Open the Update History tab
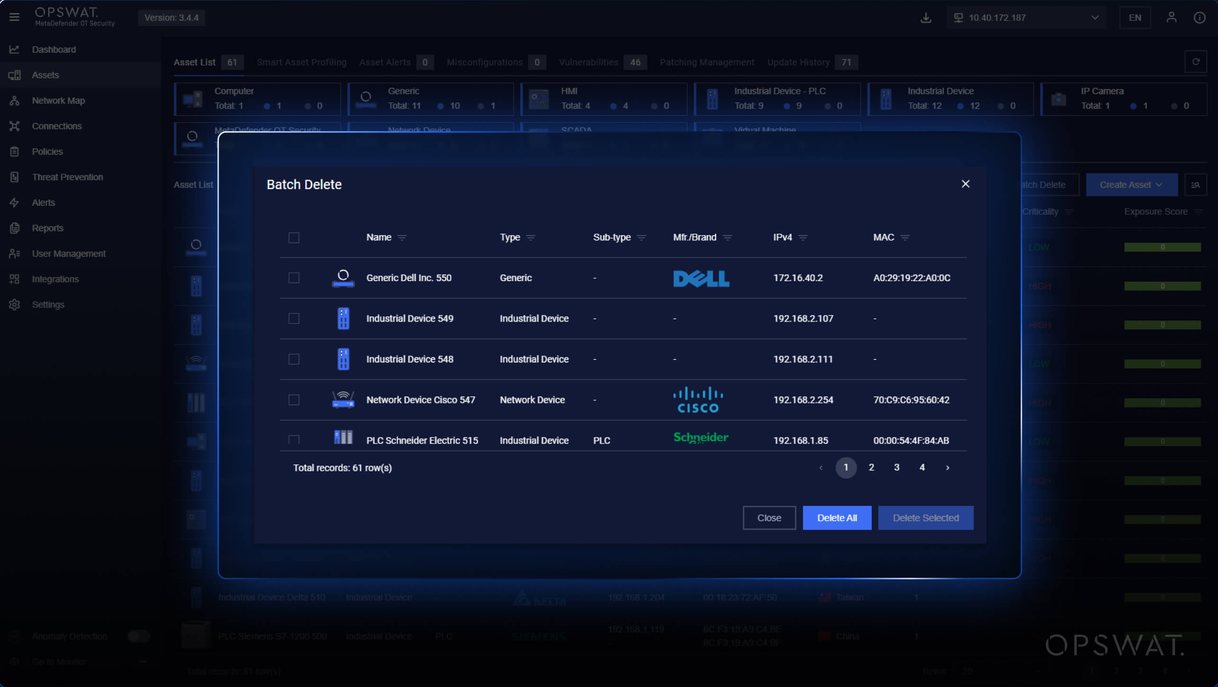The width and height of the screenshot is (1218, 687). tap(798, 62)
